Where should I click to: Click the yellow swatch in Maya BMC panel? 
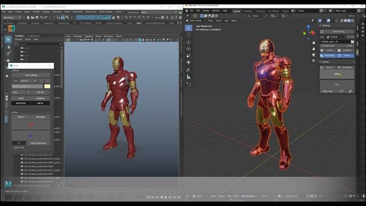(x=47, y=86)
